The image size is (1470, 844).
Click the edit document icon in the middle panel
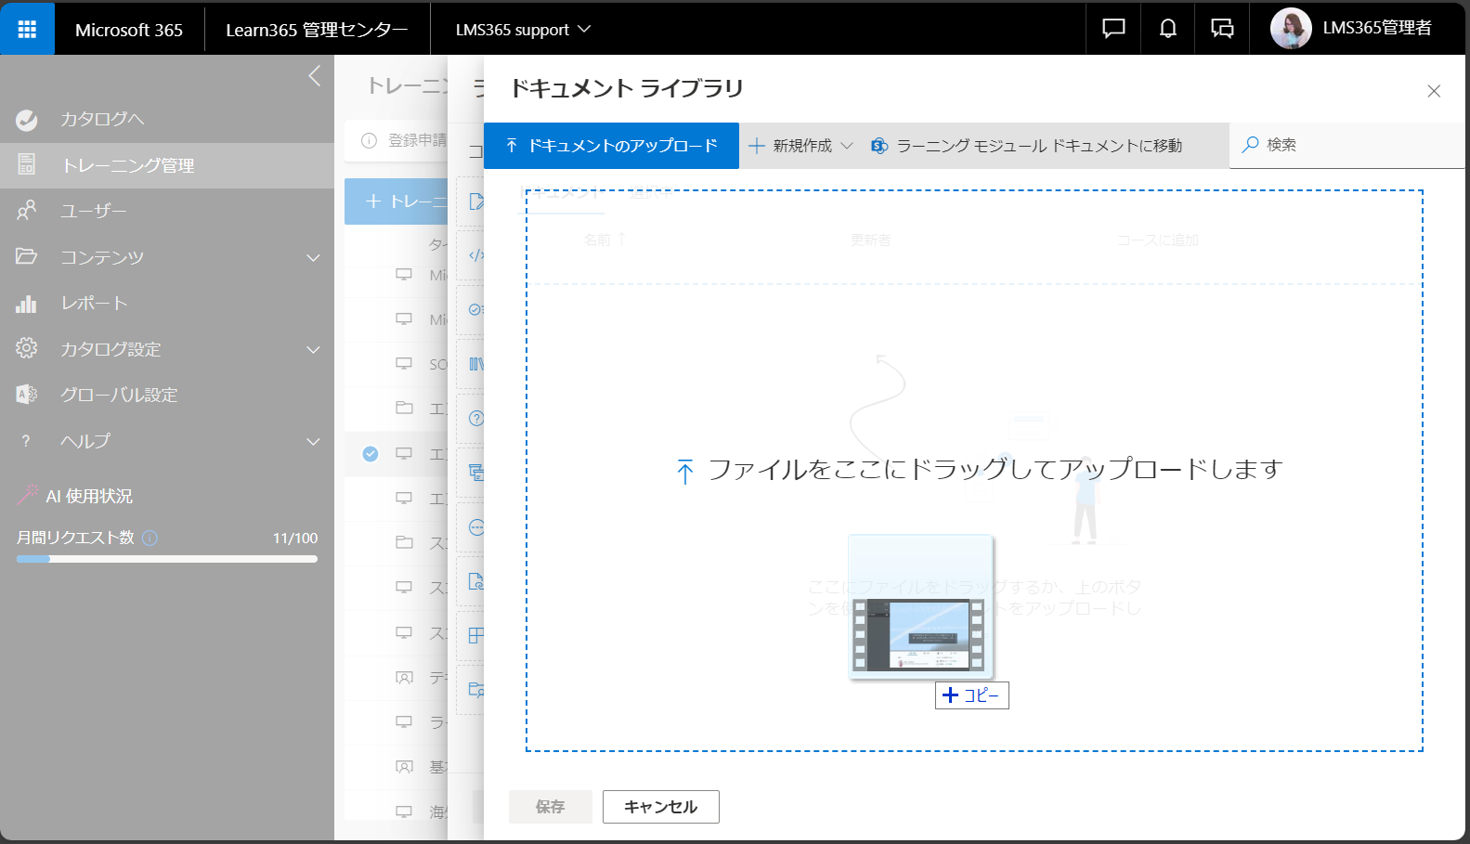[476, 201]
